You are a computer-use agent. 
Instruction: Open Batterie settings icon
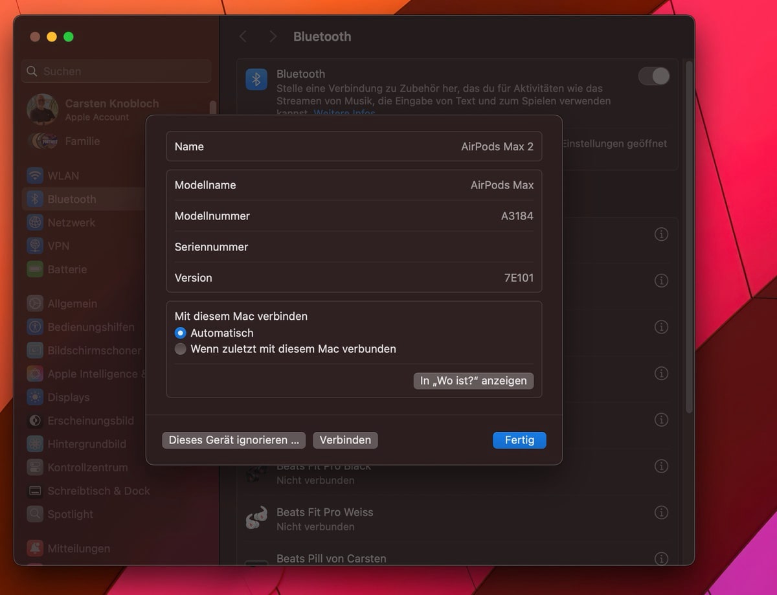pyautogui.click(x=35, y=269)
